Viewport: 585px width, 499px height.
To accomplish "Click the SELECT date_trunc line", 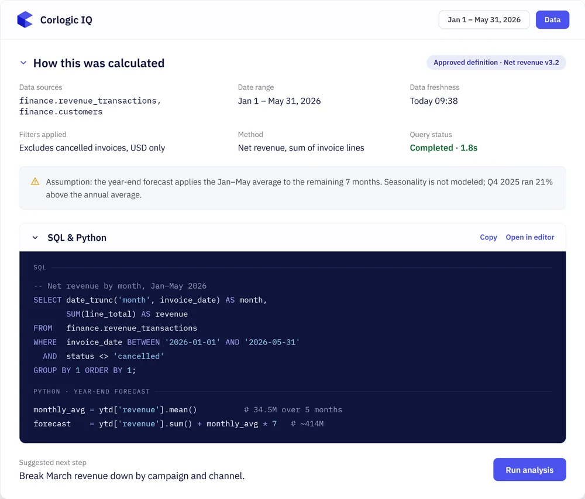I will (150, 300).
